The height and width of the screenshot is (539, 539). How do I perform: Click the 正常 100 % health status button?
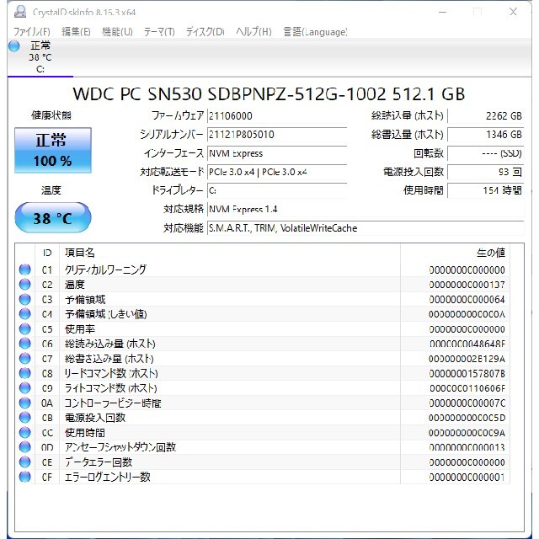pyautogui.click(x=53, y=150)
